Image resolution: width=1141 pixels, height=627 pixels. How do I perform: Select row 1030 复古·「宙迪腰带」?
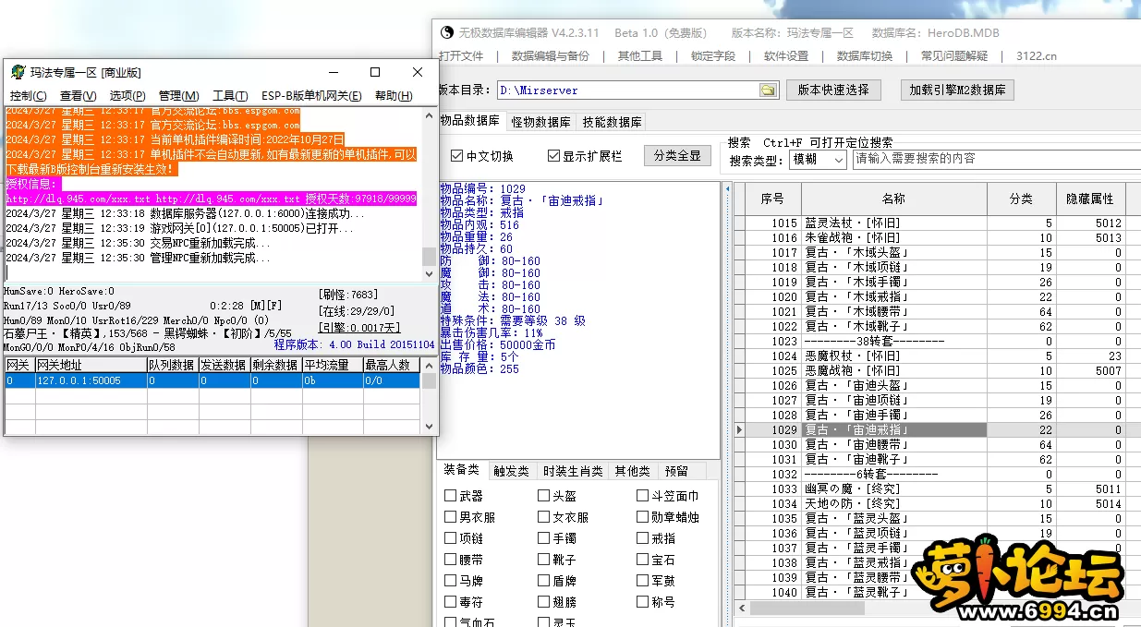point(937,444)
